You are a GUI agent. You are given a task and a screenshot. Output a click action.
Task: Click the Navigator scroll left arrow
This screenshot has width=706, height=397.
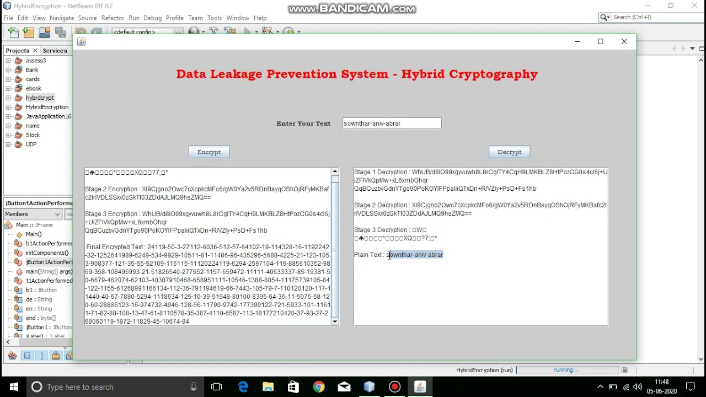click(8, 342)
